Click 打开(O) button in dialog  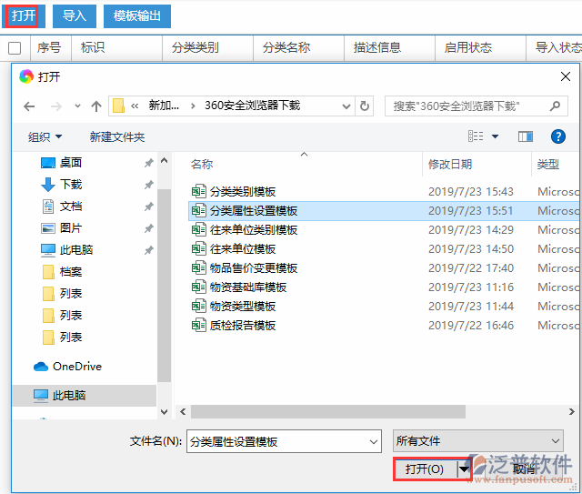coord(425,469)
